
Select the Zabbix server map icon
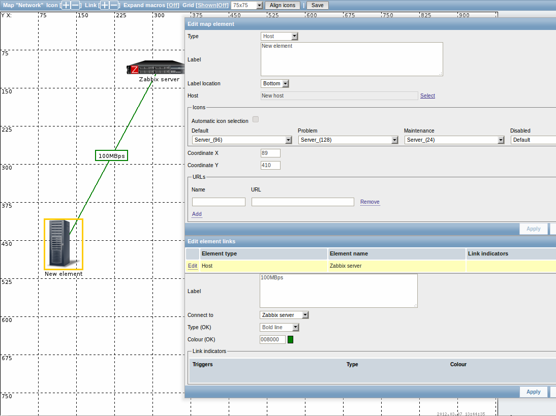(156, 68)
